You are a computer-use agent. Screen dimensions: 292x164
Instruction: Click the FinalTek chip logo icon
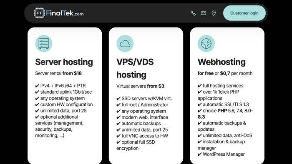tap(39, 13)
